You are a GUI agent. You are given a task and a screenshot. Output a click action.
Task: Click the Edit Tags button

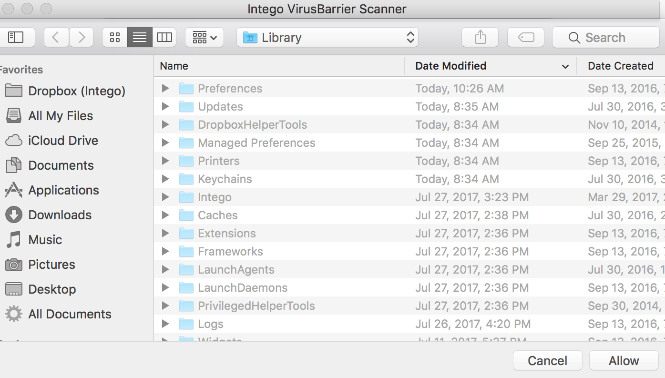point(526,37)
